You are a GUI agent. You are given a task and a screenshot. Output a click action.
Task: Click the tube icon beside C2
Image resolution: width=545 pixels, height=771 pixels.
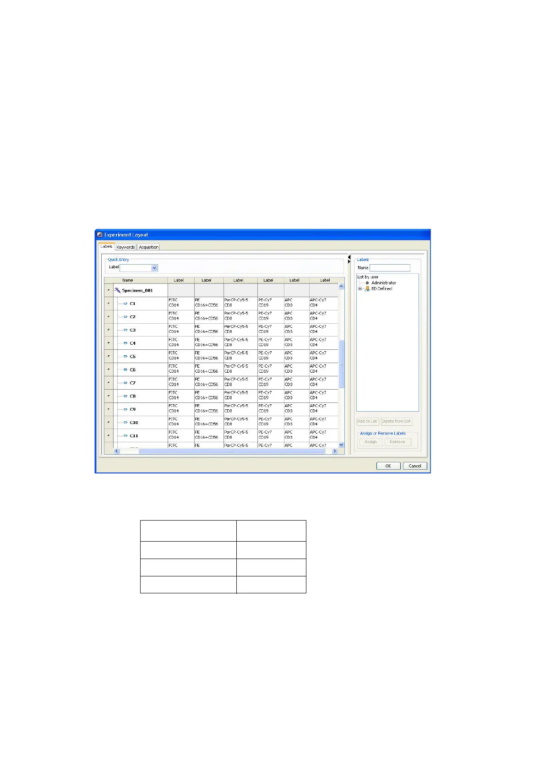[x=125, y=317]
